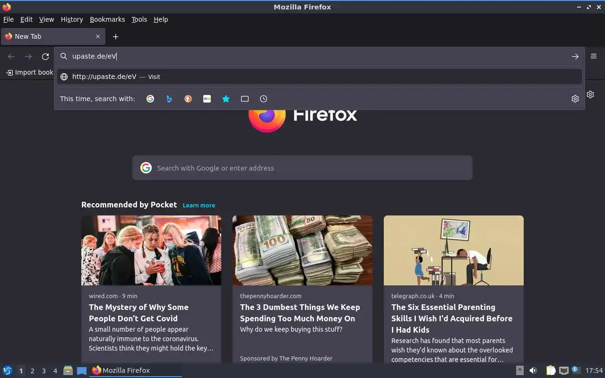Screen dimensions: 605x378
Task: Open the notification info tray icon
Action: tap(576, 370)
